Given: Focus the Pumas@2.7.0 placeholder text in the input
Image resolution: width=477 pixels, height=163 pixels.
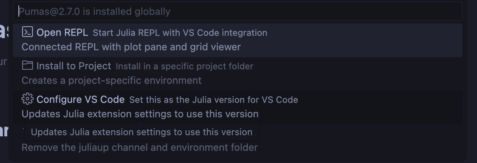Looking at the screenshot, I should tap(94, 11).
